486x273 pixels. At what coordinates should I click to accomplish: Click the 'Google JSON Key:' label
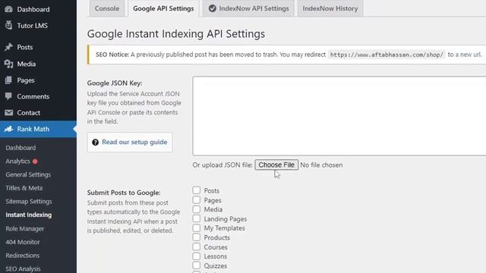point(115,83)
